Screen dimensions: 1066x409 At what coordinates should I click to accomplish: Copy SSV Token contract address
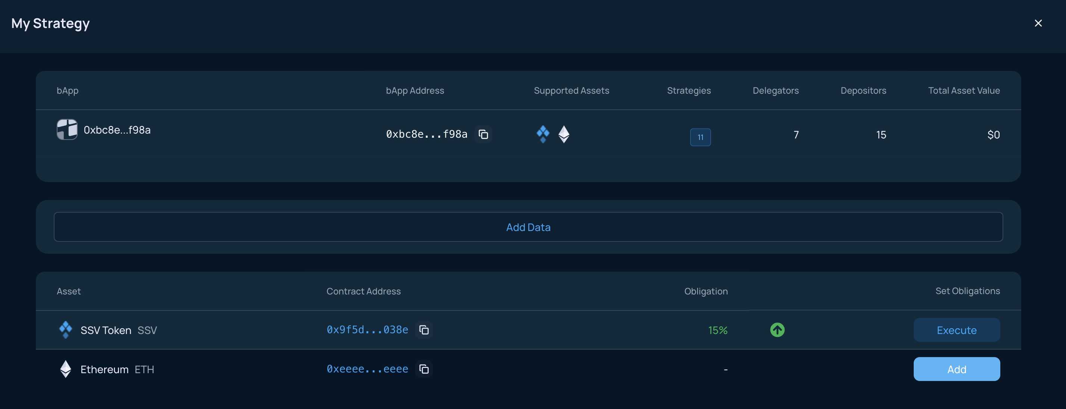424,330
